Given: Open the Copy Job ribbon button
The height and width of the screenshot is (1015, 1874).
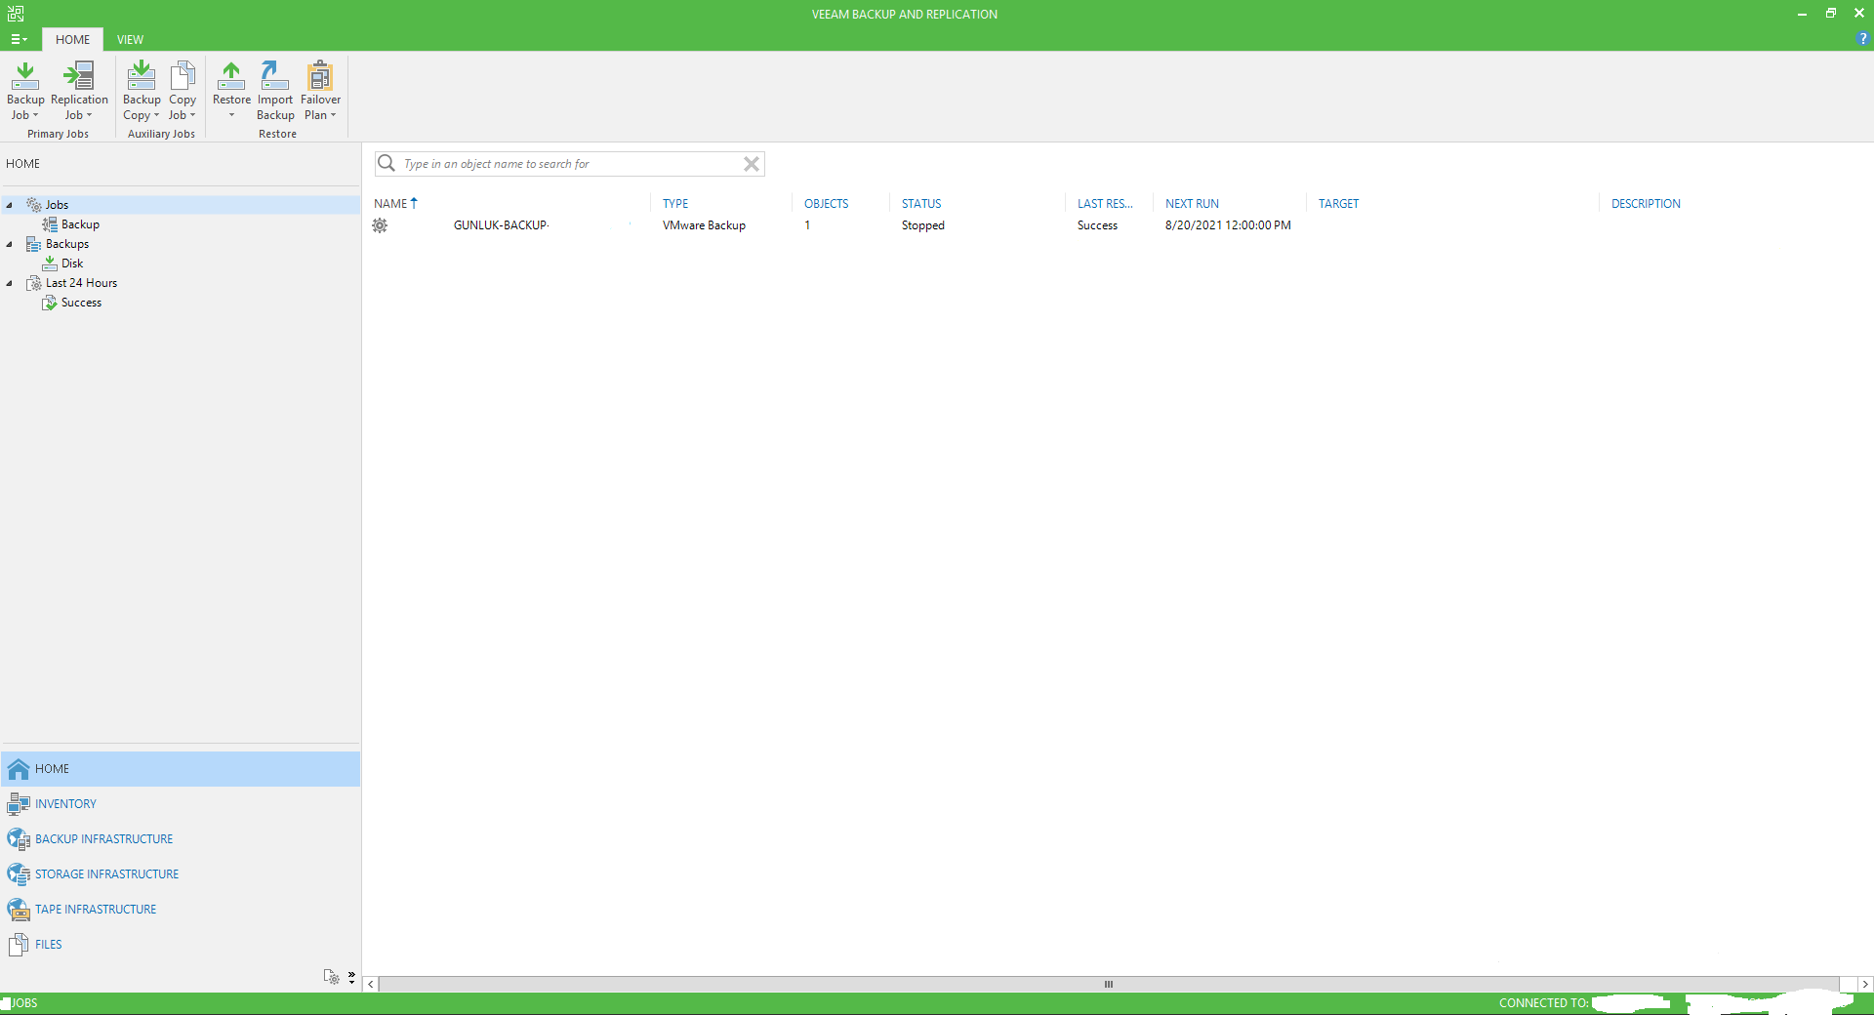Looking at the screenshot, I should click(183, 90).
